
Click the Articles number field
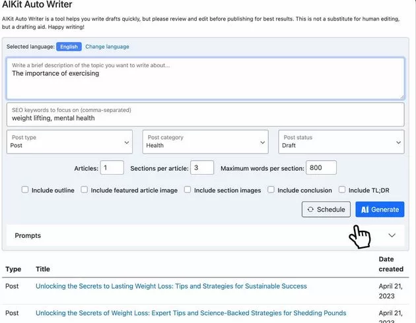112,168
